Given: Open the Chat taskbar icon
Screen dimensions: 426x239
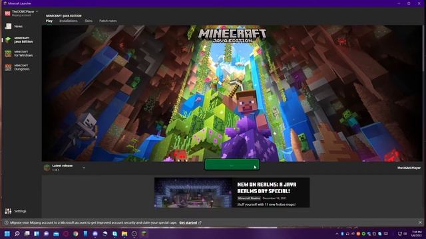Looking at the screenshot, I should [47, 234].
